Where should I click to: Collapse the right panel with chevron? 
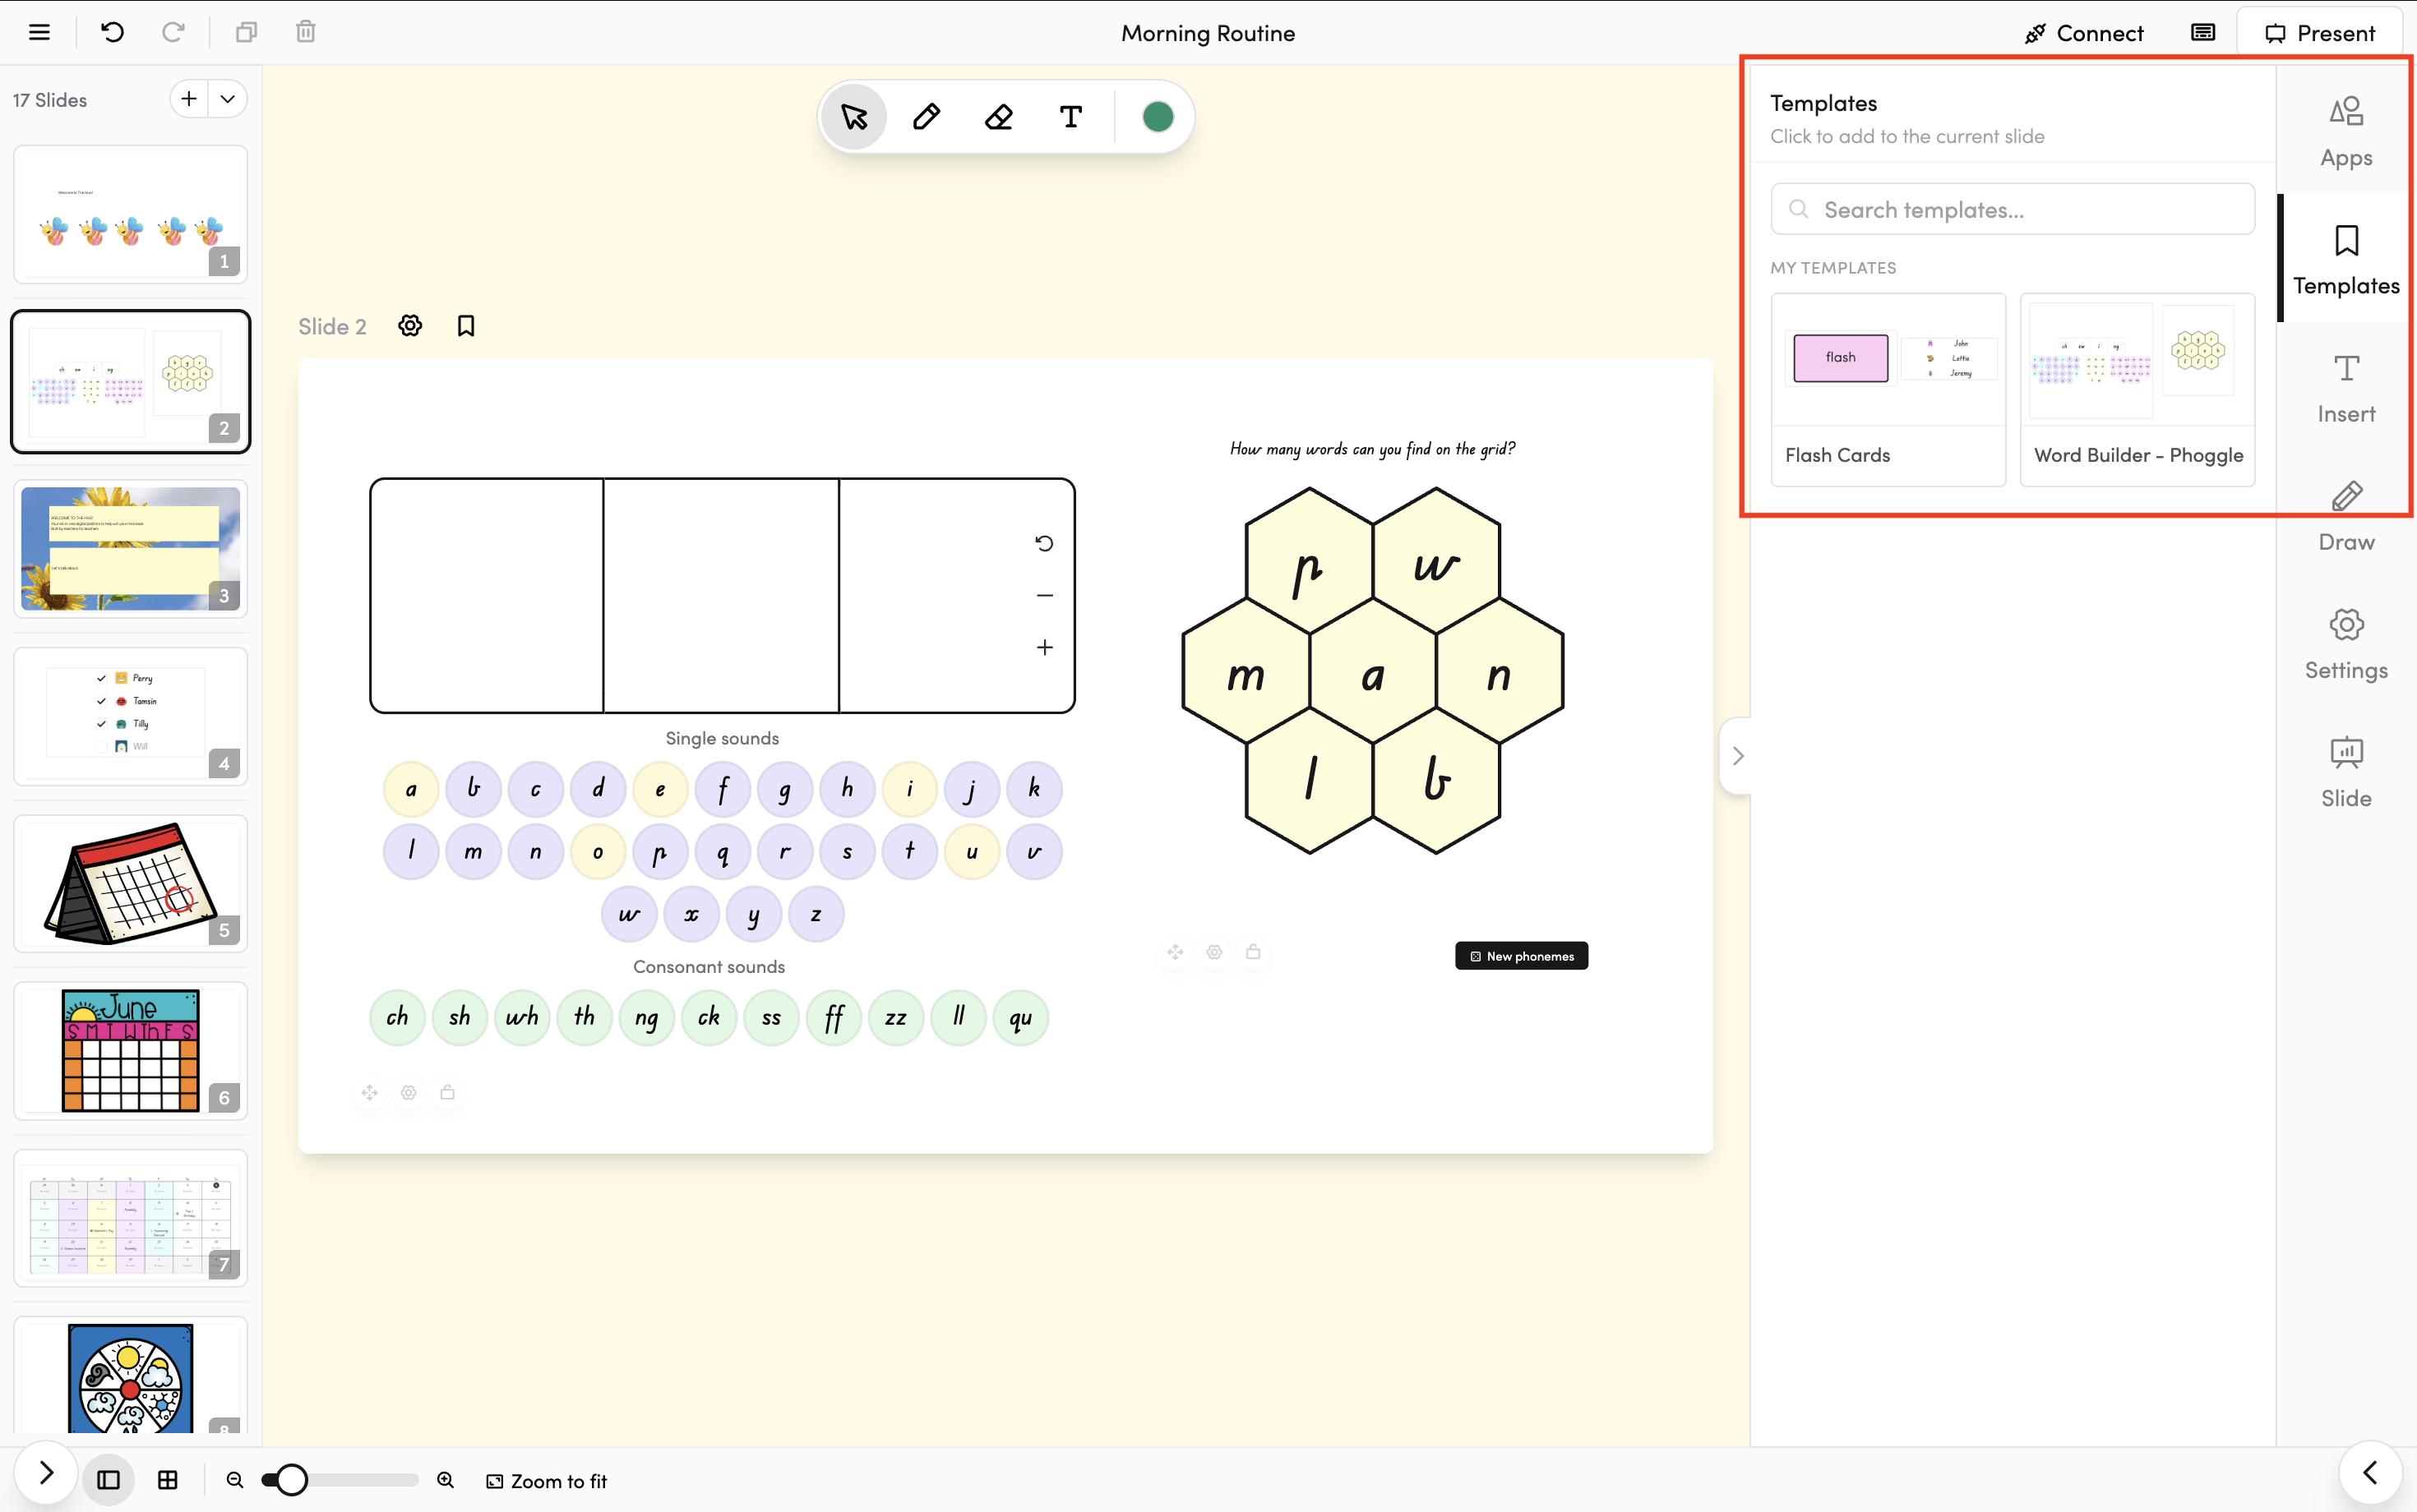coord(1738,756)
